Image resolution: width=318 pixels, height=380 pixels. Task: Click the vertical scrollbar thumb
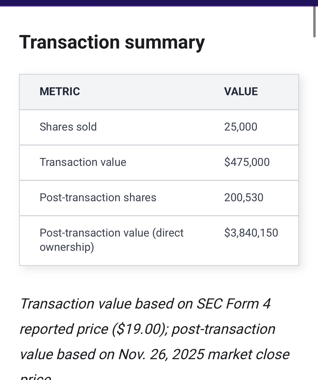pos(314,21)
